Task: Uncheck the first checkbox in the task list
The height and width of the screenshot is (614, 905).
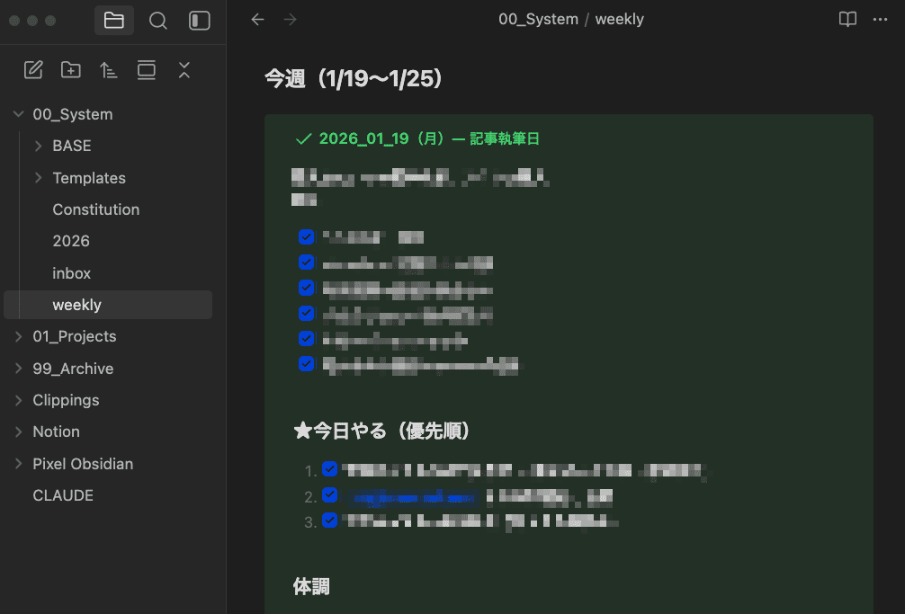Action: 306,237
